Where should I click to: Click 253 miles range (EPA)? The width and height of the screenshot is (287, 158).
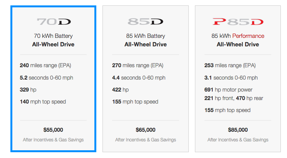(x=230, y=66)
